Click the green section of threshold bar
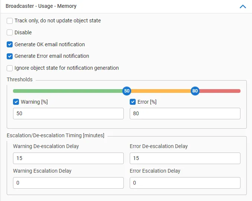Image resolution: width=252 pixels, height=201 pixels. tap(67, 91)
